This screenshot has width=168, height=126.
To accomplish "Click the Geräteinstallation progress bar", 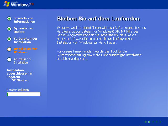I will click(x=23, y=94).
